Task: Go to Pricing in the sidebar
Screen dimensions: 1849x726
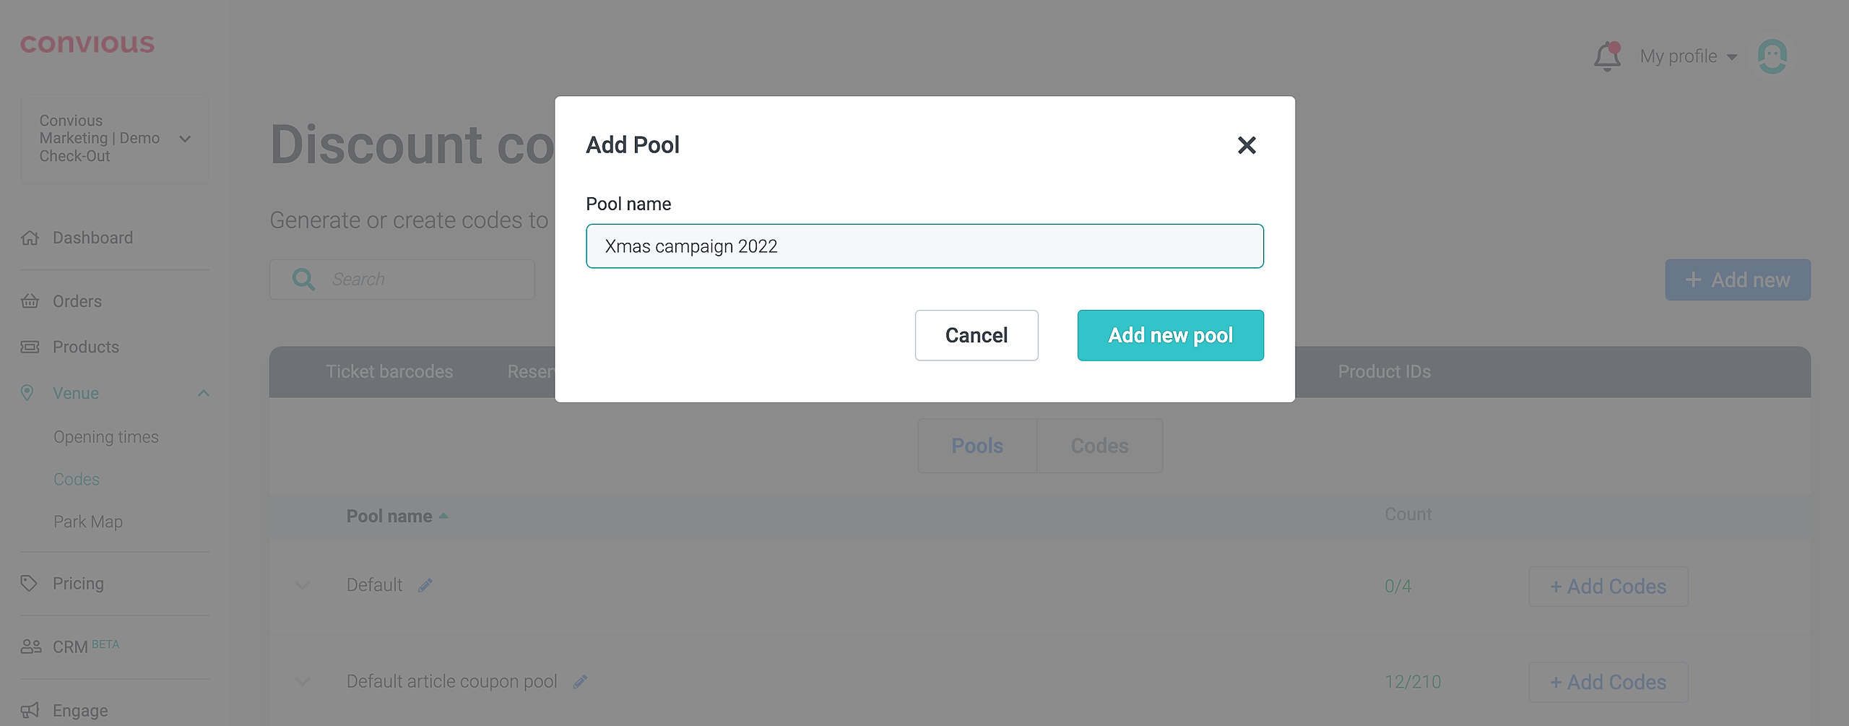Action: pyautogui.click(x=78, y=583)
